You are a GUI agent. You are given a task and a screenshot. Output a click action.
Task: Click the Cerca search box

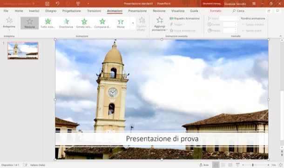(x=238, y=11)
